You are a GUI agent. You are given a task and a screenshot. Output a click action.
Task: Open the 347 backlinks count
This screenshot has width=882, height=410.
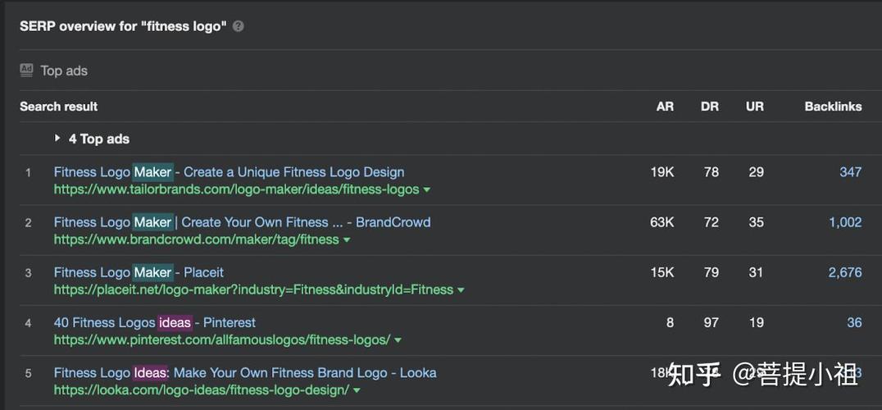tap(851, 172)
